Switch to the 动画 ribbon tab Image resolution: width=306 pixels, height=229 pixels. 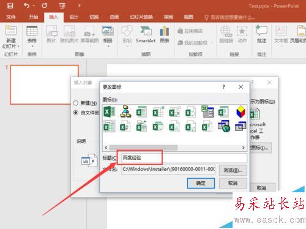click(x=114, y=17)
